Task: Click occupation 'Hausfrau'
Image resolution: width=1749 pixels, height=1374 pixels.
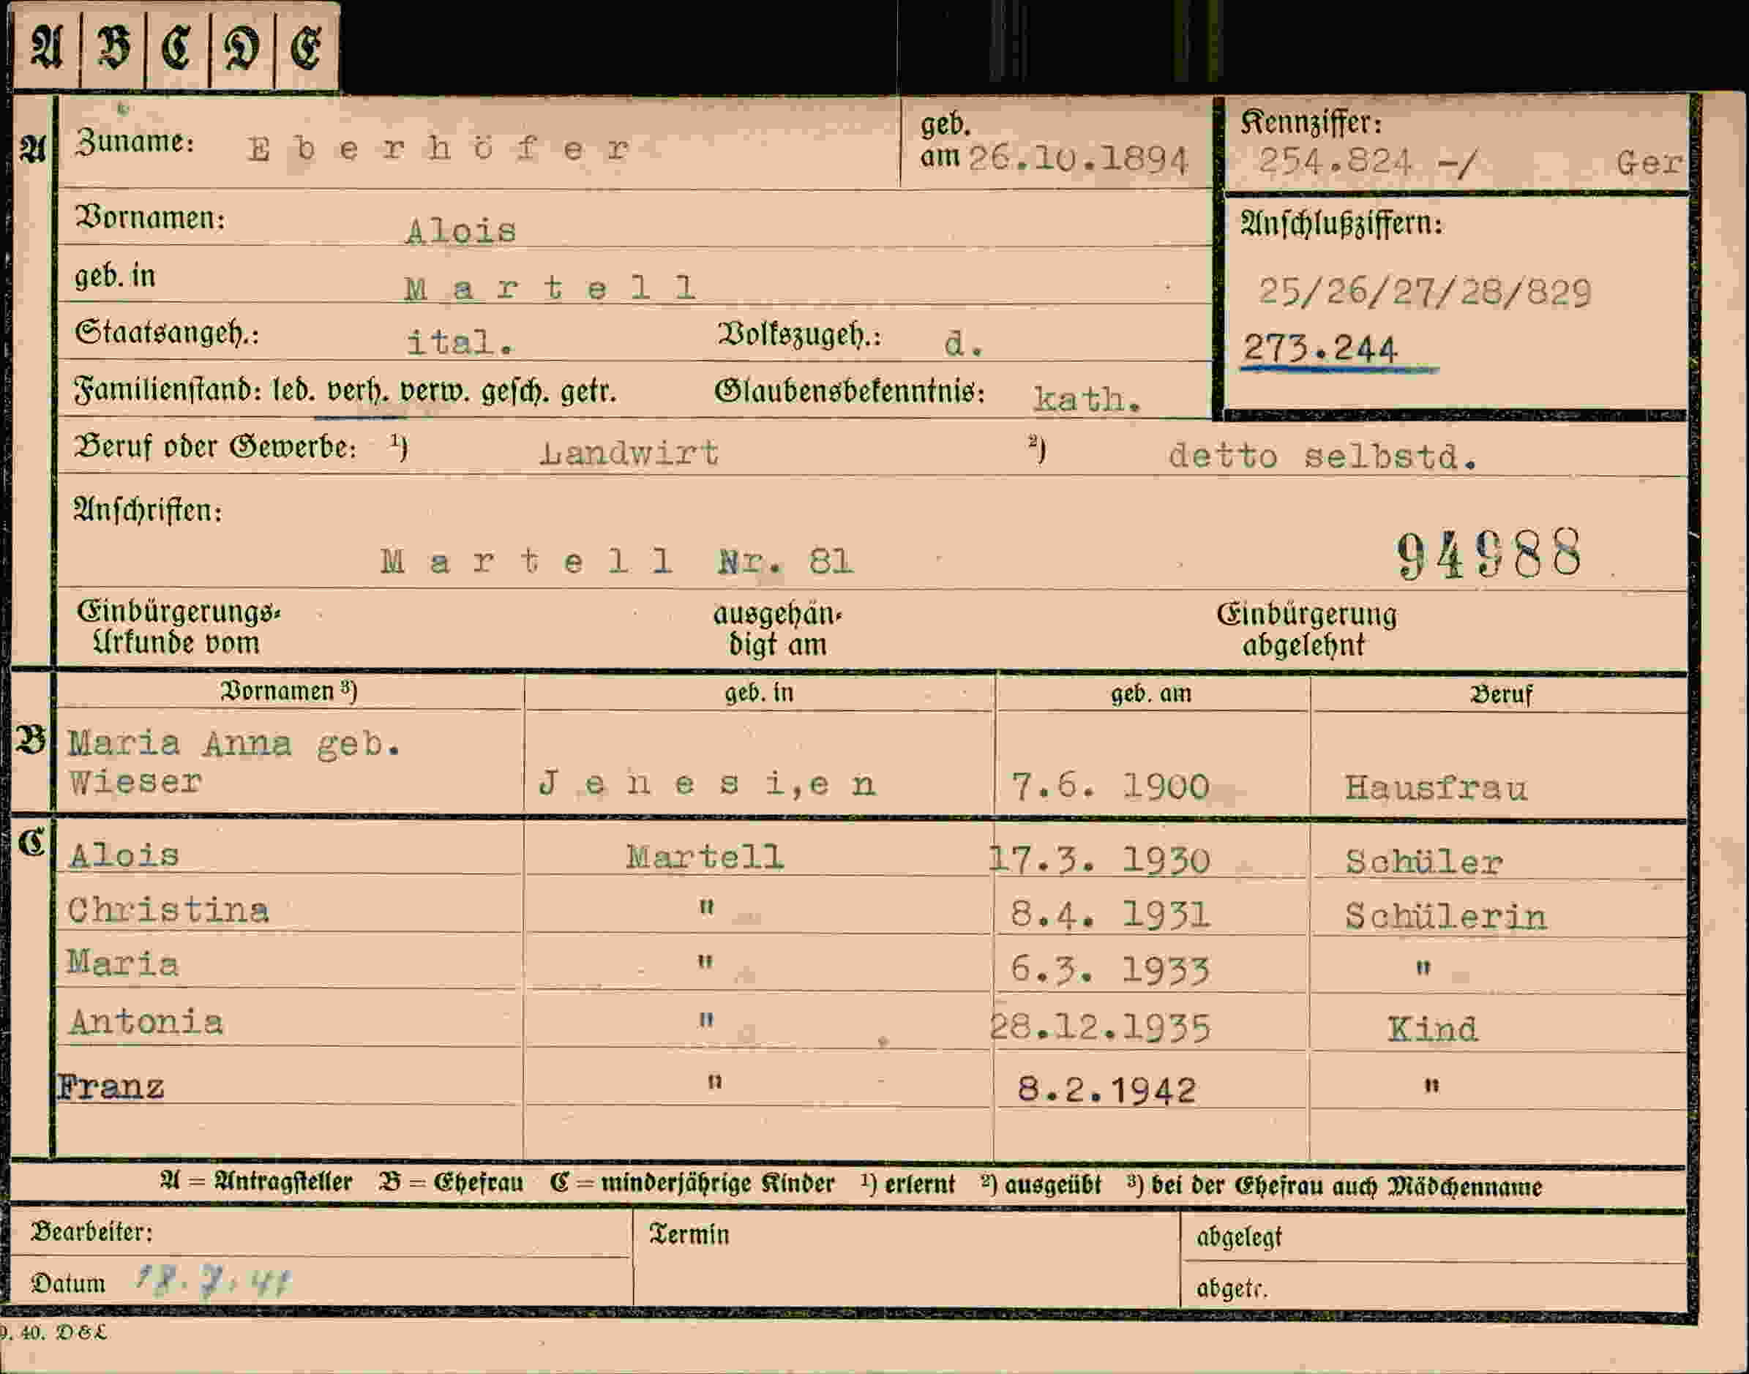Action: [1436, 789]
